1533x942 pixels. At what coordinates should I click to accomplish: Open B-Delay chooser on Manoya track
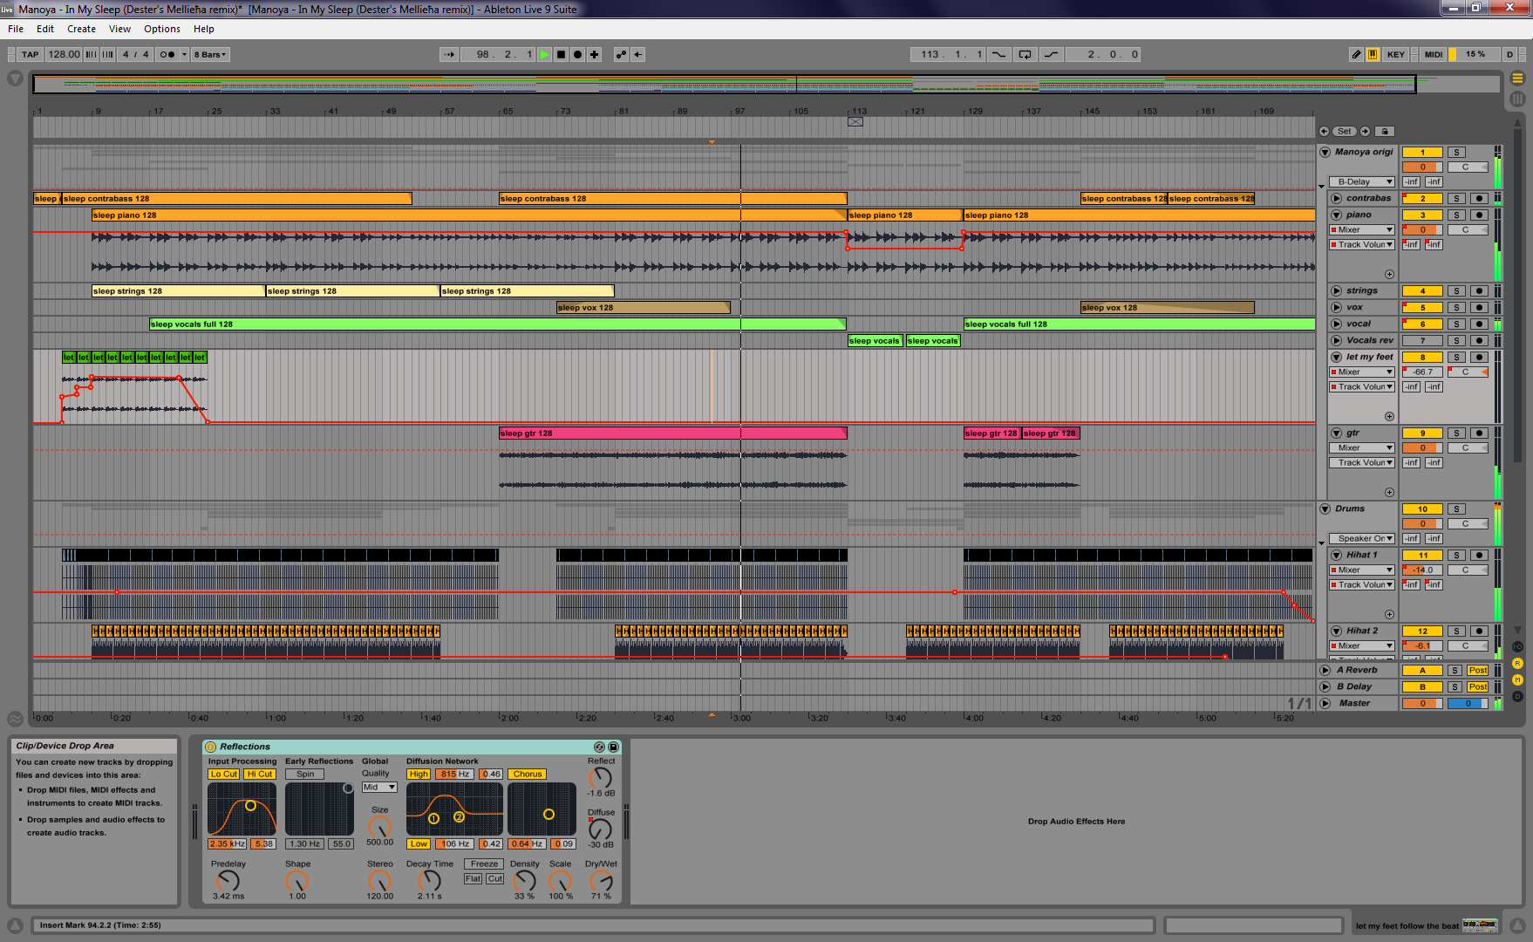point(1361,182)
